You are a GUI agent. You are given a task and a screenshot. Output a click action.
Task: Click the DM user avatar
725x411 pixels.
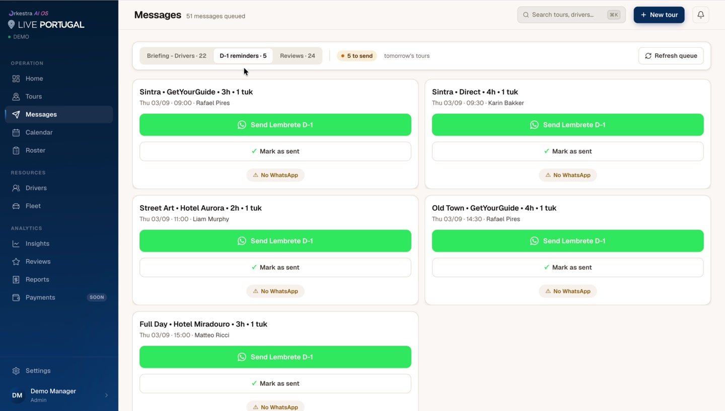tap(17, 395)
